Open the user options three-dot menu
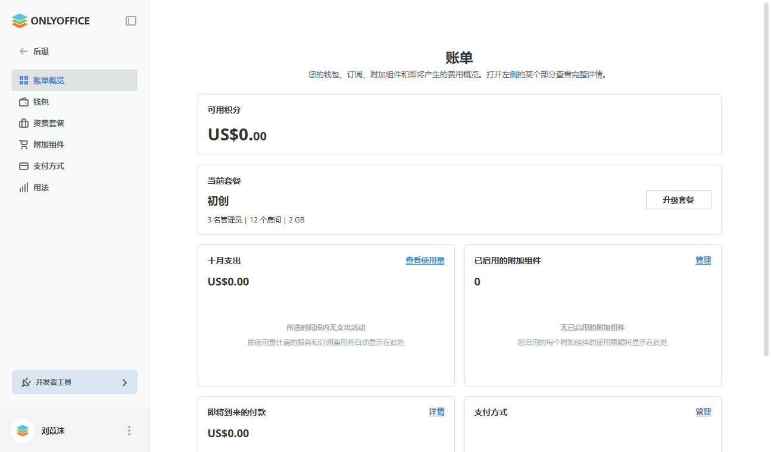This screenshot has height=452, width=771. tap(129, 431)
